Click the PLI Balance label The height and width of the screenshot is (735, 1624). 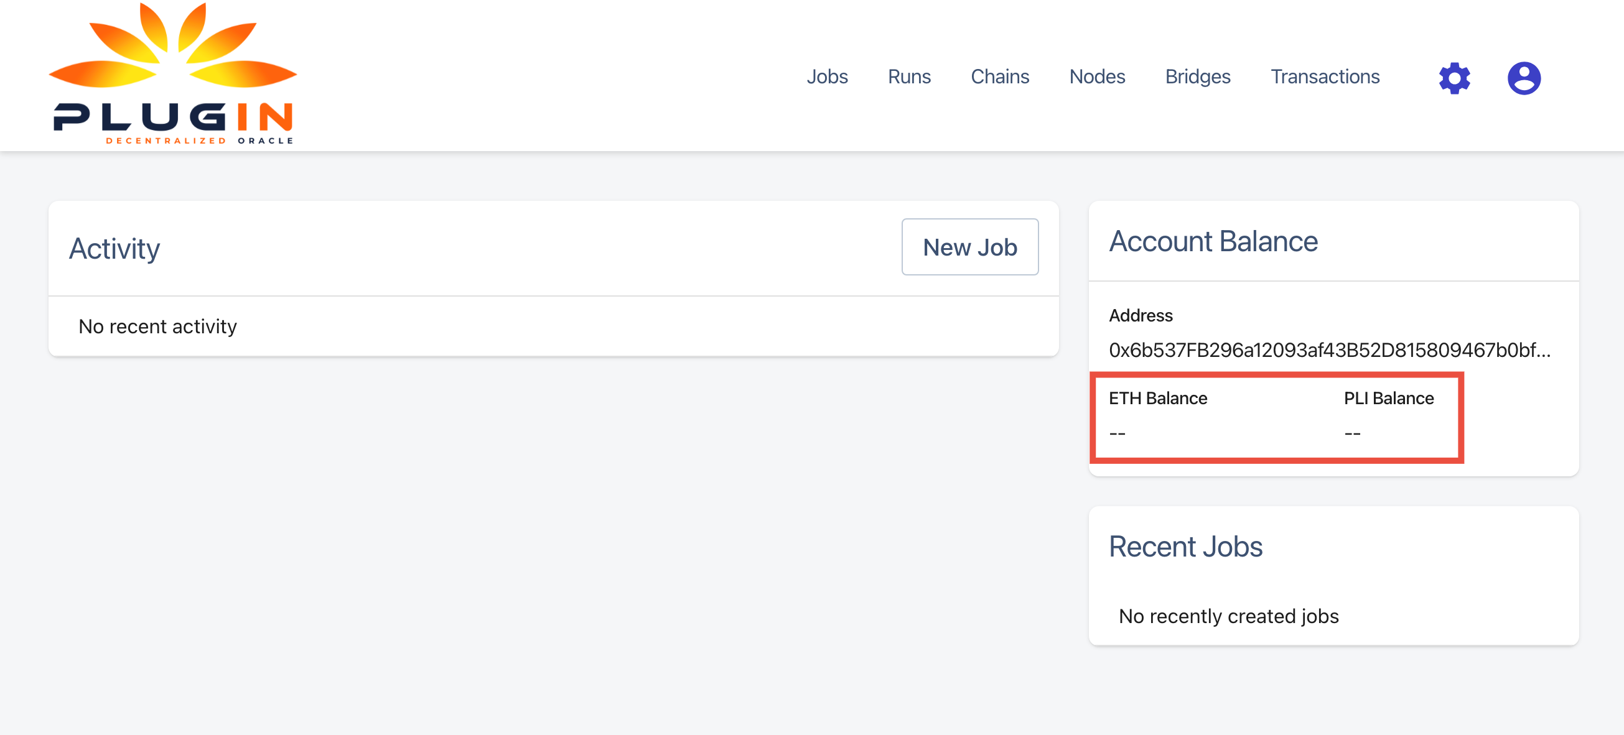tap(1389, 397)
